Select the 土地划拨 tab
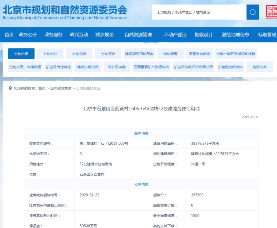 pos(79,54)
